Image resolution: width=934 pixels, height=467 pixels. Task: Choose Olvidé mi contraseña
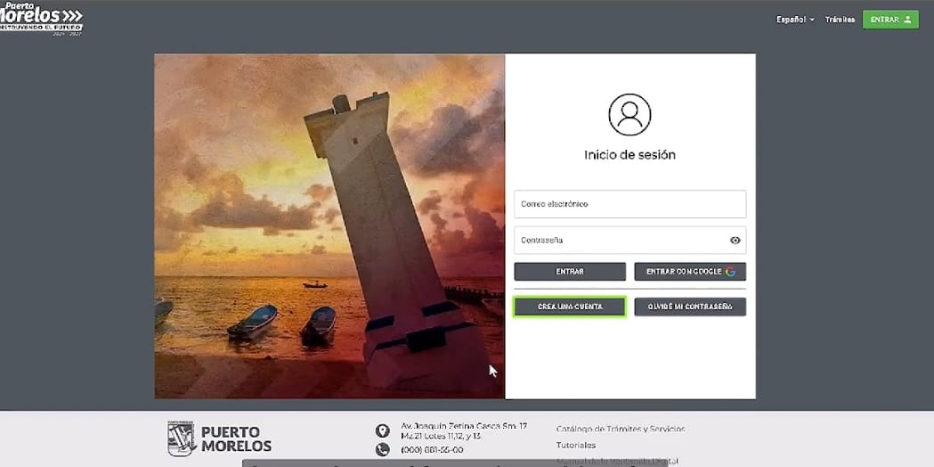pyautogui.click(x=689, y=307)
